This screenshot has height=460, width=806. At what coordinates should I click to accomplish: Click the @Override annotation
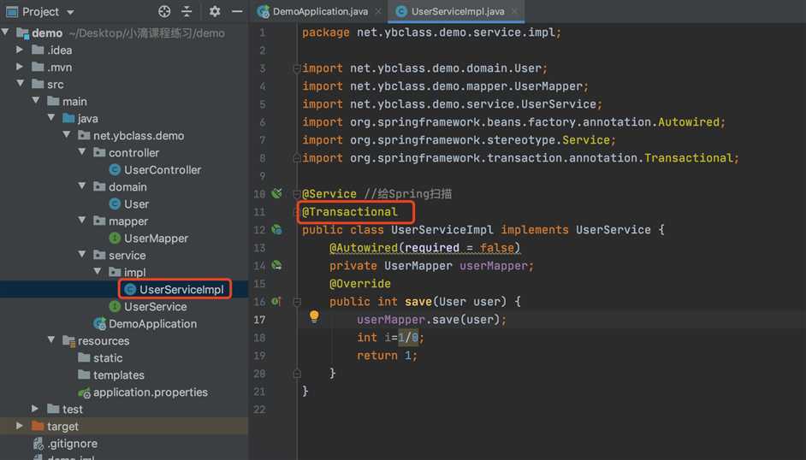pyautogui.click(x=360, y=283)
